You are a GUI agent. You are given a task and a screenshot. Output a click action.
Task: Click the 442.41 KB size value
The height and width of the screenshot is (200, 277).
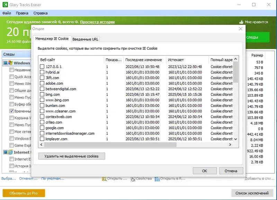click(255, 134)
